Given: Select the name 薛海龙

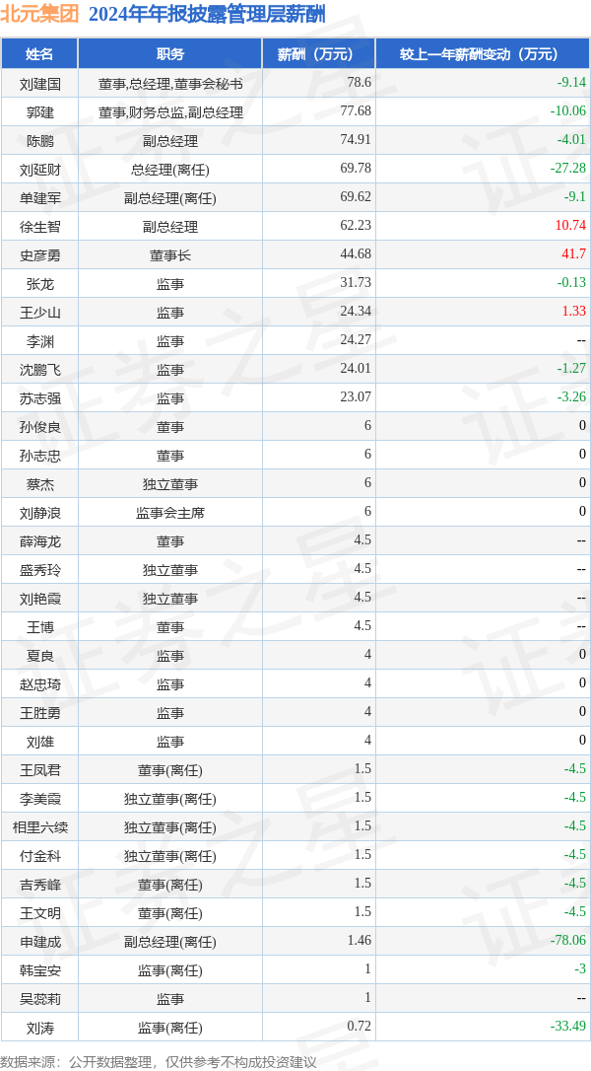Looking at the screenshot, I should (39, 541).
